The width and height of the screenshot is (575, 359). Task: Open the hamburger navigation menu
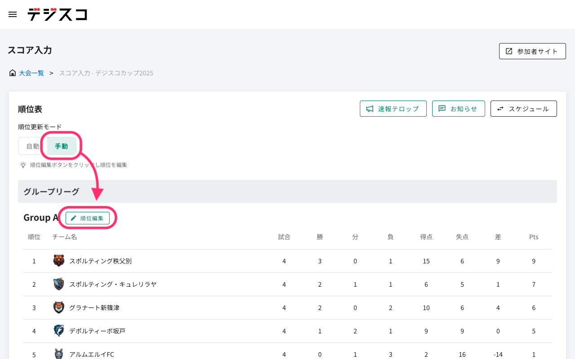click(13, 14)
